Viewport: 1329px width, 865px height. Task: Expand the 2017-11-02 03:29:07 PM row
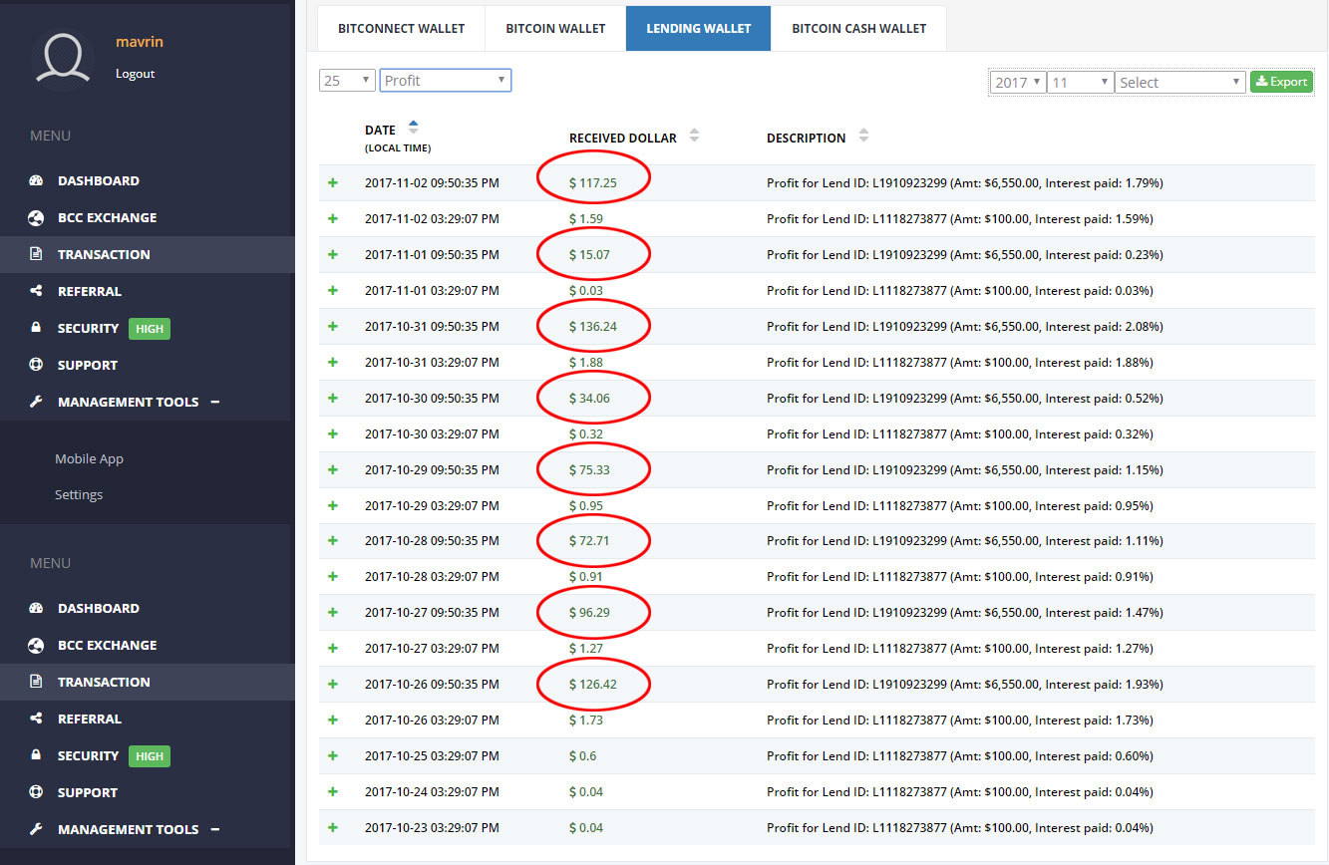coord(333,219)
